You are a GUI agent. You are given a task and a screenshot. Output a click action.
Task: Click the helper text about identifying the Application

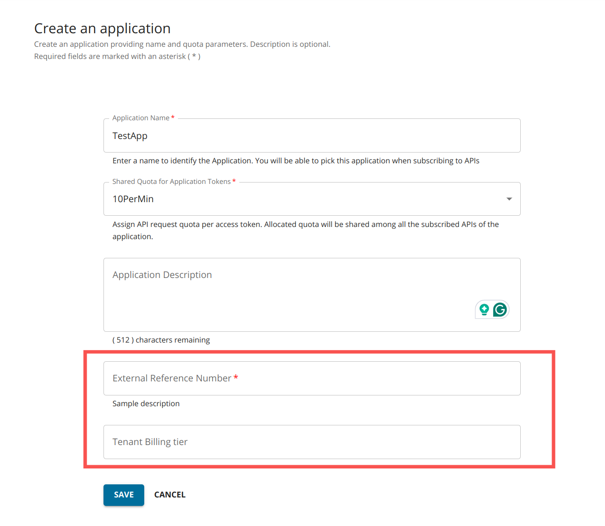[x=295, y=161]
